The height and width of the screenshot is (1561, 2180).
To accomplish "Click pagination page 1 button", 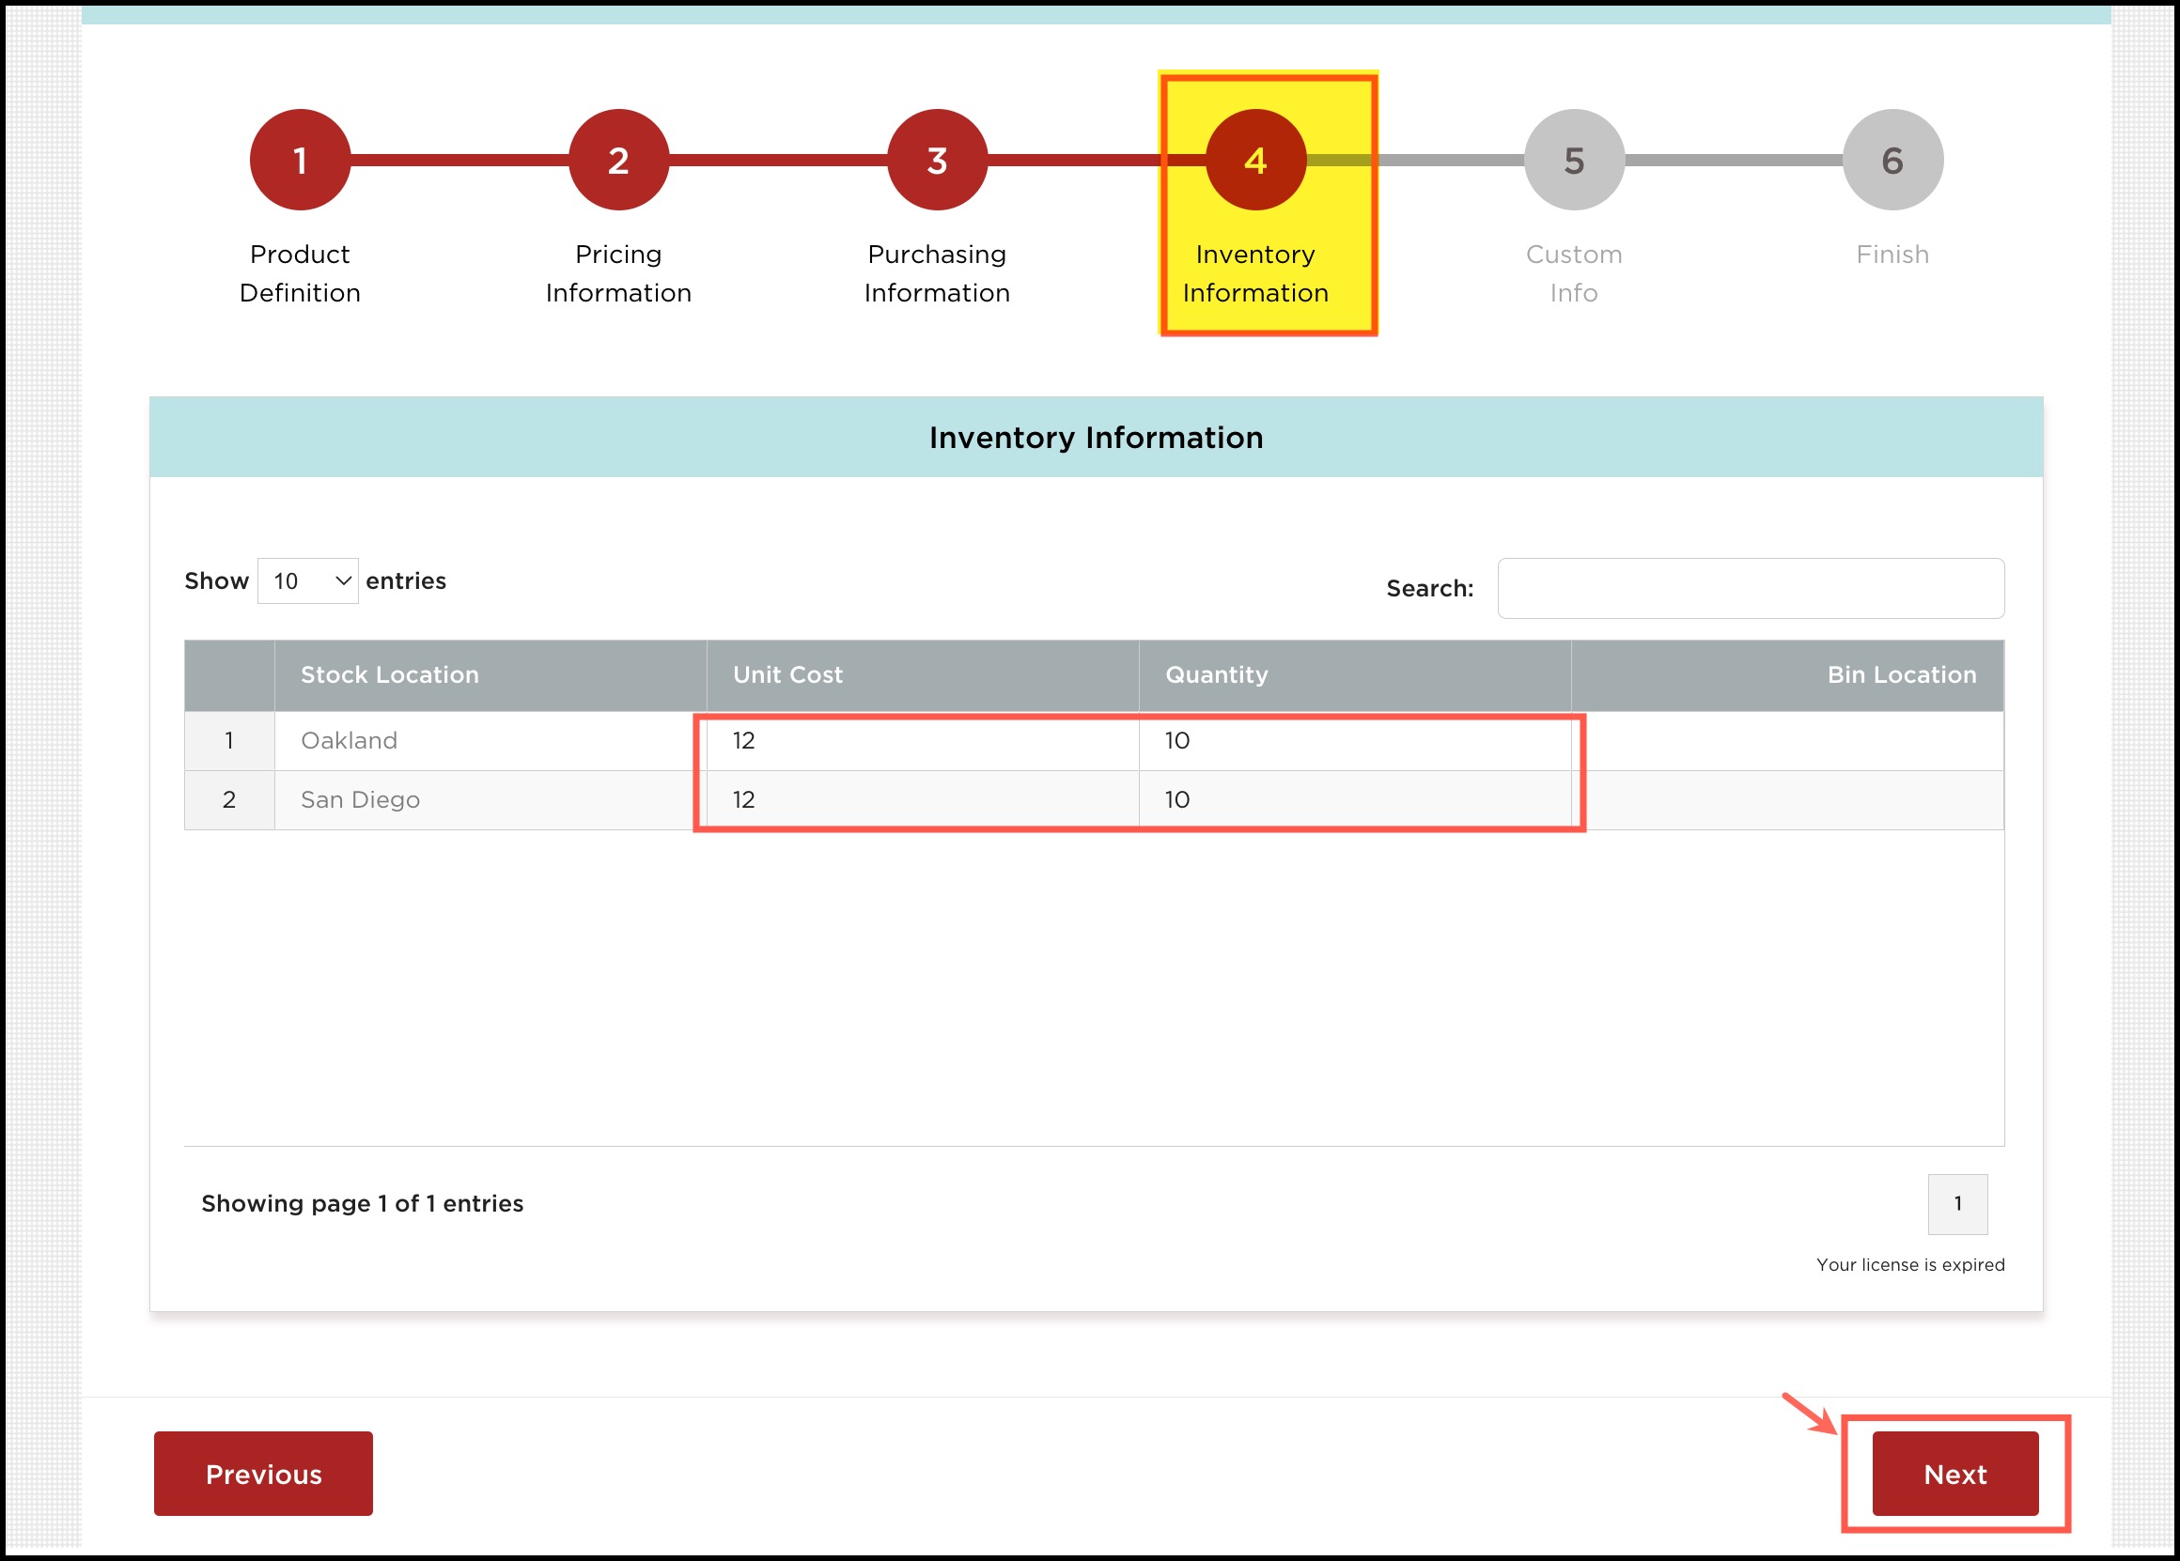I will (1957, 1204).
